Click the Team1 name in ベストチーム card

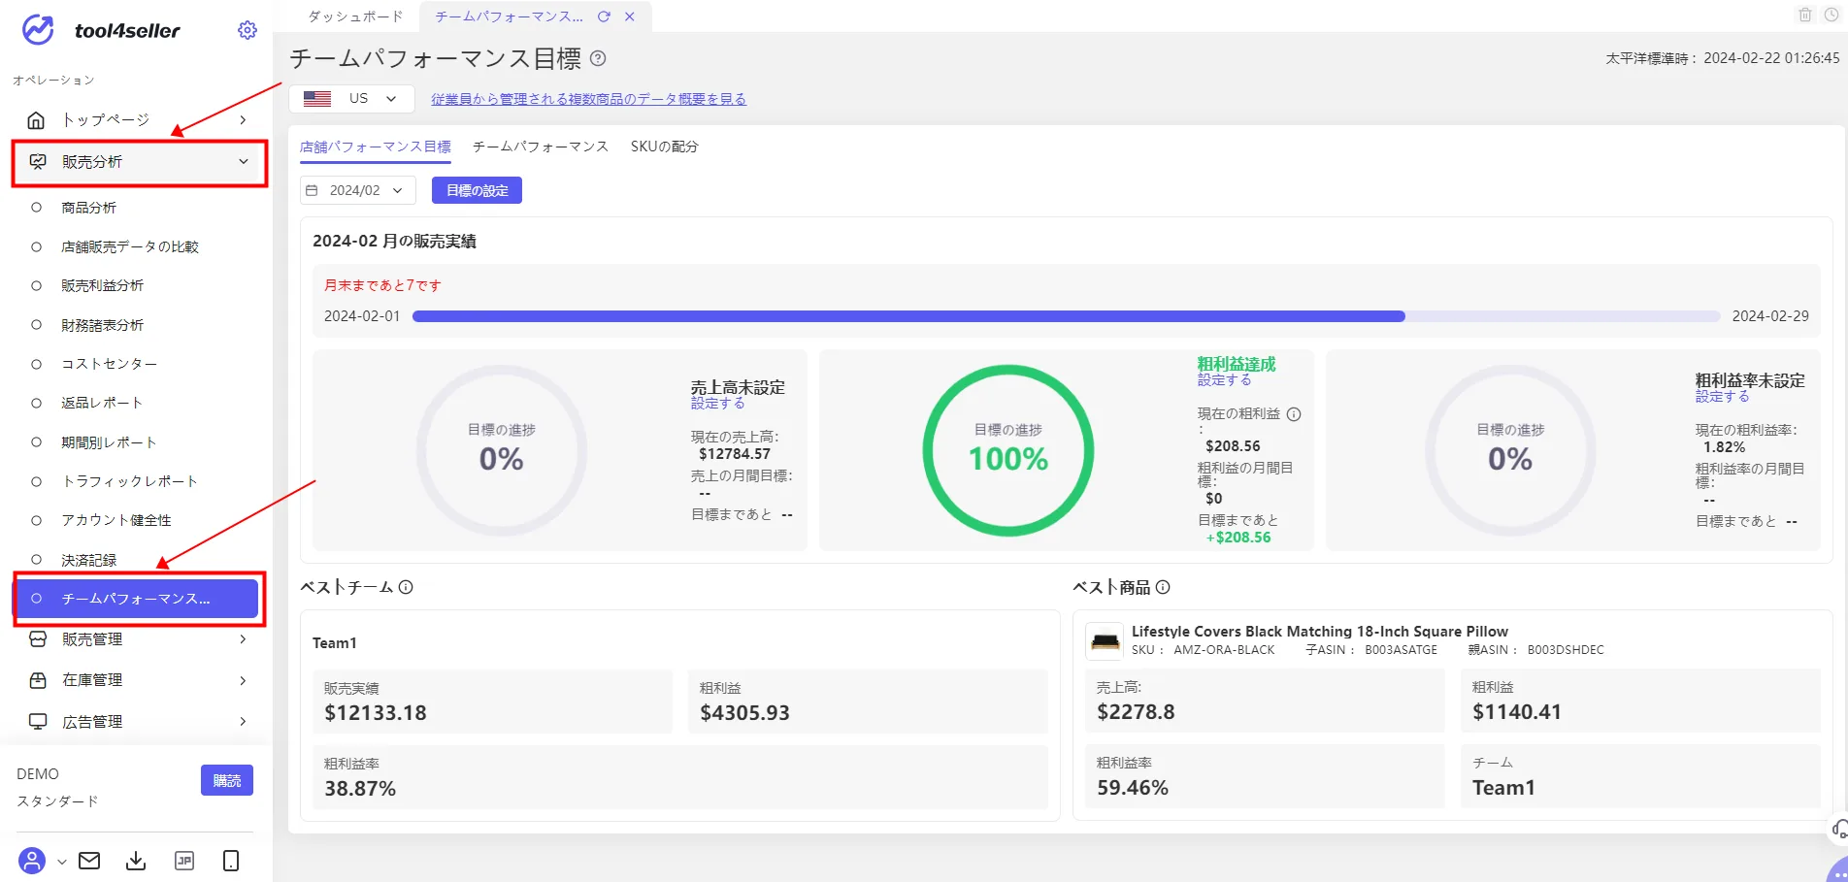[335, 643]
